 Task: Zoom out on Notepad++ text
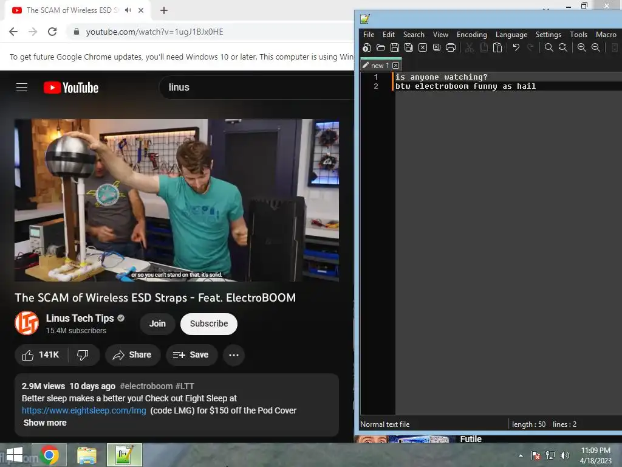pyautogui.click(x=596, y=47)
